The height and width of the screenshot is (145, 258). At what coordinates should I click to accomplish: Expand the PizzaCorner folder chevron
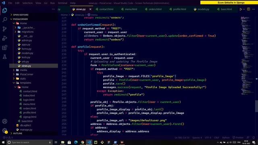(14, 74)
